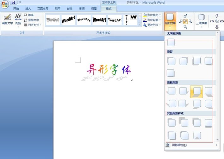Tilt 3-D effect left
The width and height of the screenshot is (224, 159).
(x=212, y=21)
